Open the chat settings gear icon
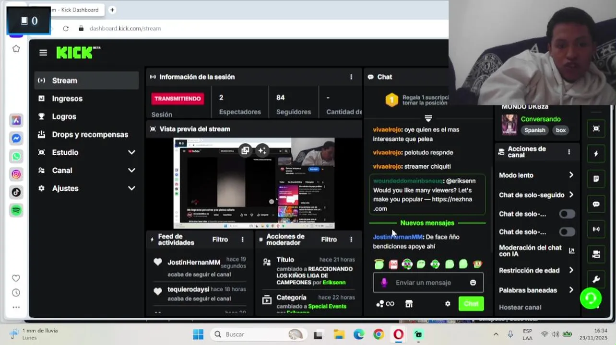Image resolution: width=616 pixels, height=345 pixels. tap(448, 304)
